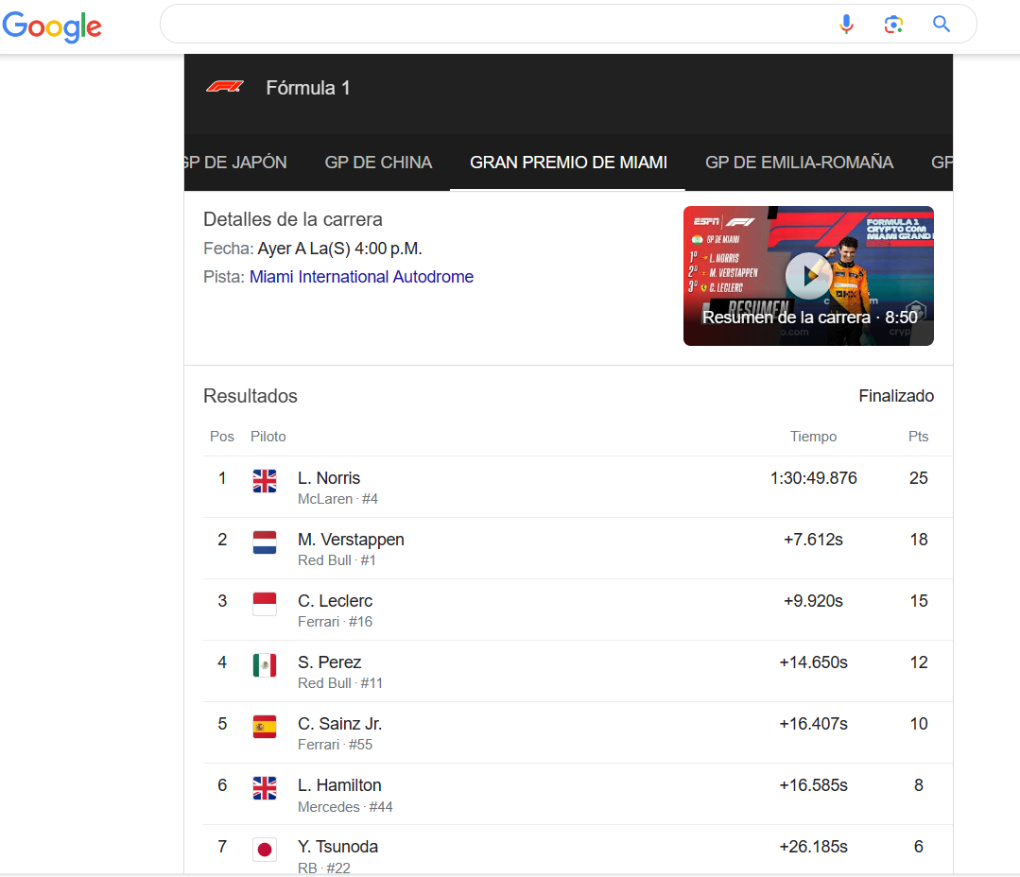Click Norris's time 1:30:49.876
1020x877 pixels.
tap(814, 478)
